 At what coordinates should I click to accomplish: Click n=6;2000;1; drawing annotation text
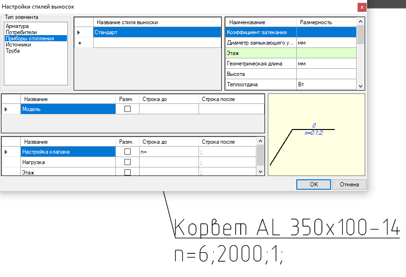coord(229,254)
